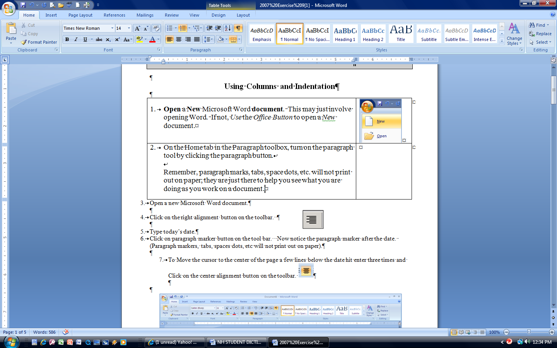Click the Shading paint bucket button

click(x=220, y=39)
